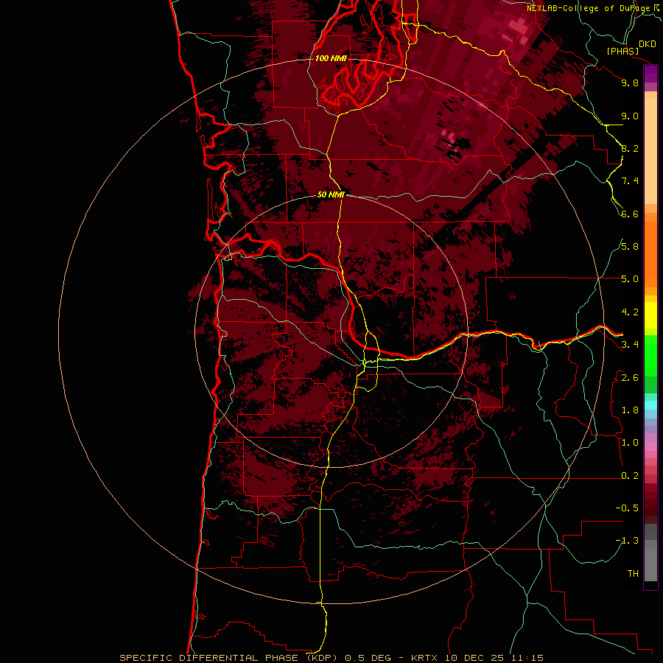
Task: Click the -1.3 value on color scale
Action: tap(627, 541)
